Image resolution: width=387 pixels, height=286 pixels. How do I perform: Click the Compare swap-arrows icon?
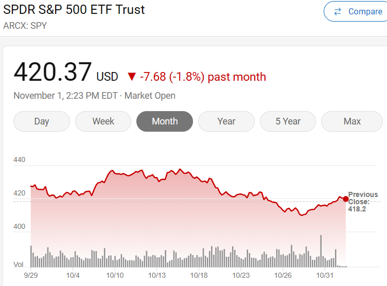pyautogui.click(x=338, y=12)
